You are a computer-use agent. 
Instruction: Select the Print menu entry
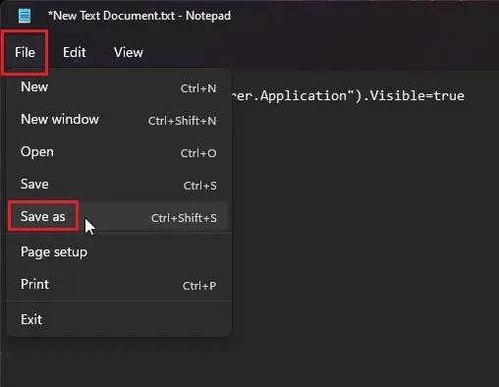coord(119,285)
